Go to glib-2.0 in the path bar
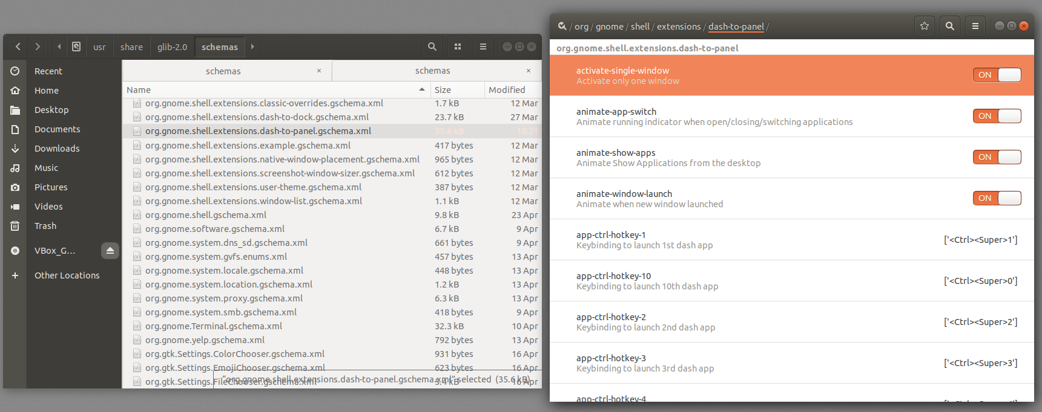This screenshot has width=1042, height=412. click(x=172, y=47)
